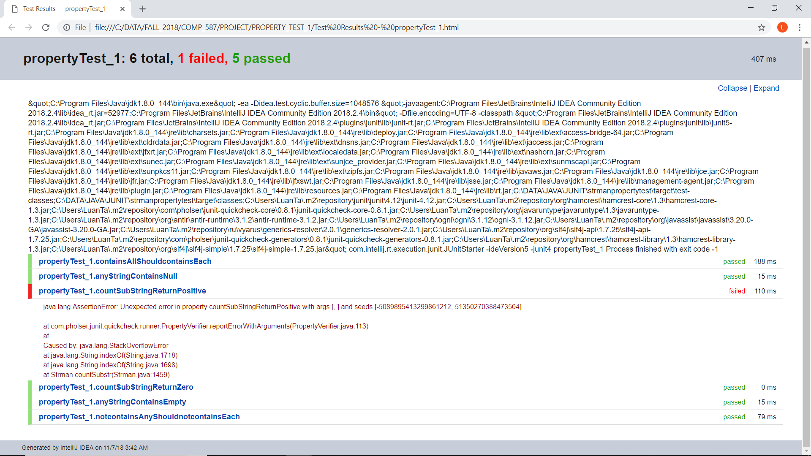811x456 pixels.
Task: Click the vertical scrollbar up arrow
Action: tap(806, 42)
